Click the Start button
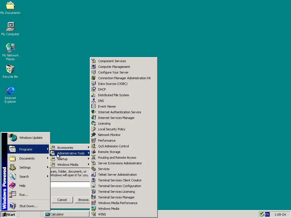Screen dimensions: 291x218 click(9, 215)
